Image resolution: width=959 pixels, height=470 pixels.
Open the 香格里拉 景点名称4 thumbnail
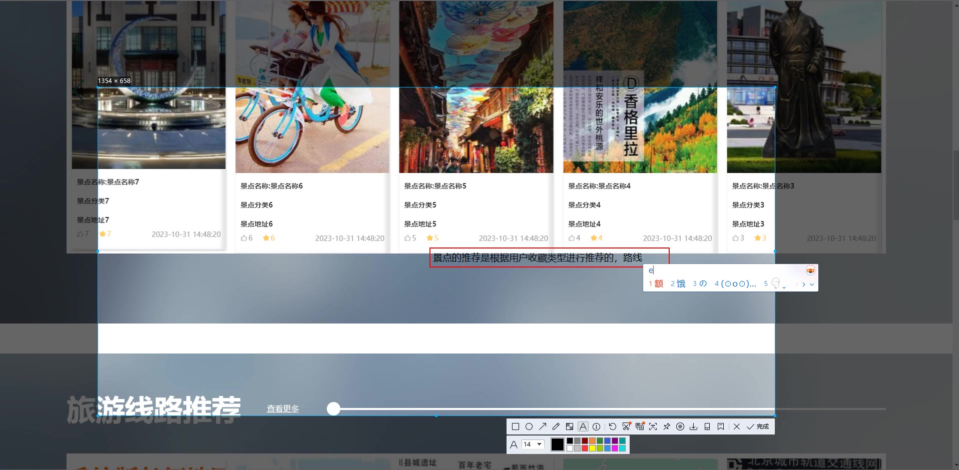coord(640,86)
